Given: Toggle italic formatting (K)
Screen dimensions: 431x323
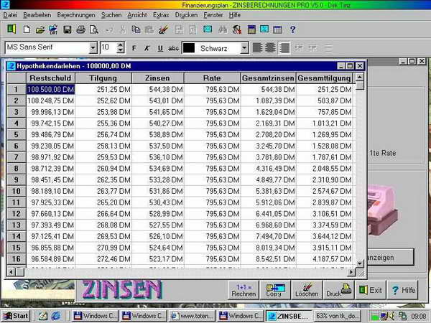Looking at the screenshot, I should tap(147, 47).
